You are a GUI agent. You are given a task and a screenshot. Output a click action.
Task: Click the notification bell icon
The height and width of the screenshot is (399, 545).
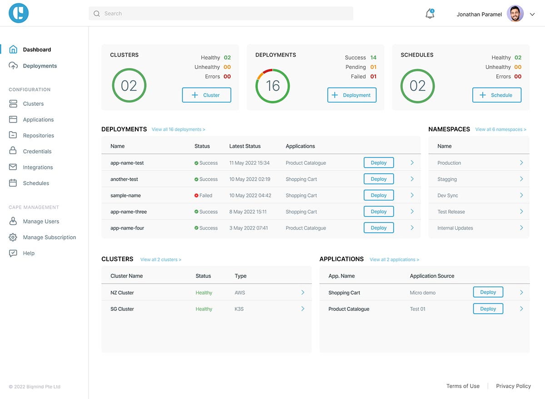(x=429, y=14)
